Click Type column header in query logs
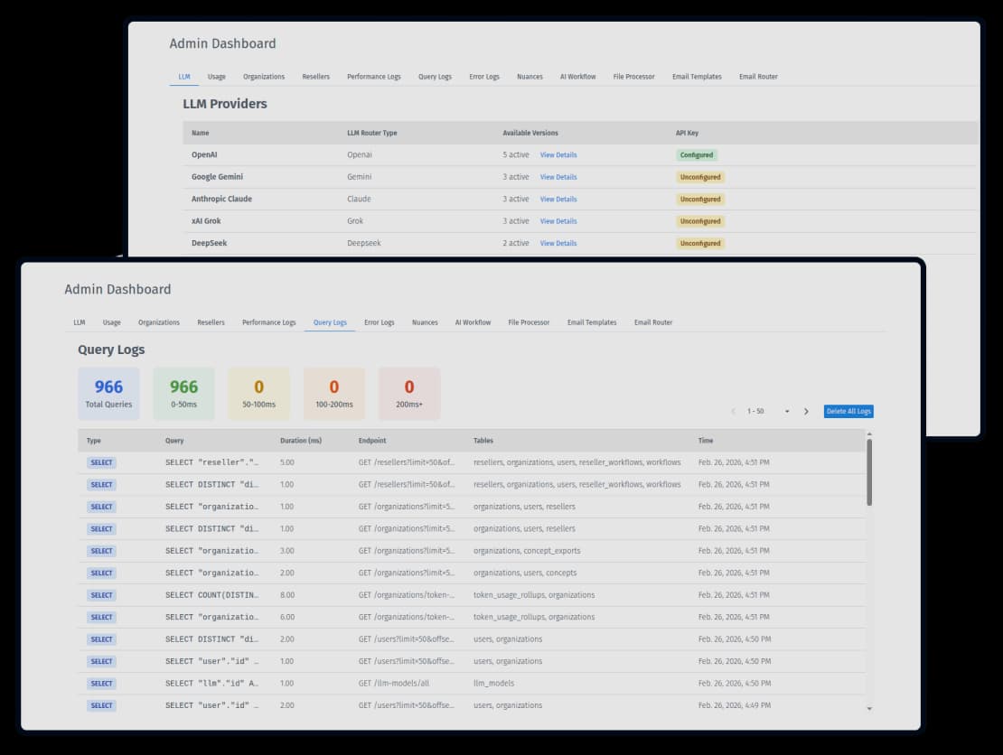 point(93,441)
